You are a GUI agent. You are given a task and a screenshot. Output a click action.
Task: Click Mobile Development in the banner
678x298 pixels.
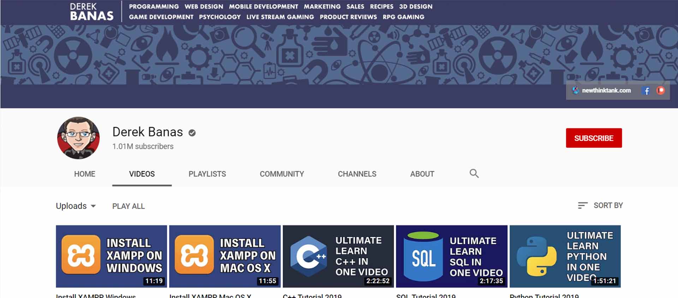[x=263, y=6]
